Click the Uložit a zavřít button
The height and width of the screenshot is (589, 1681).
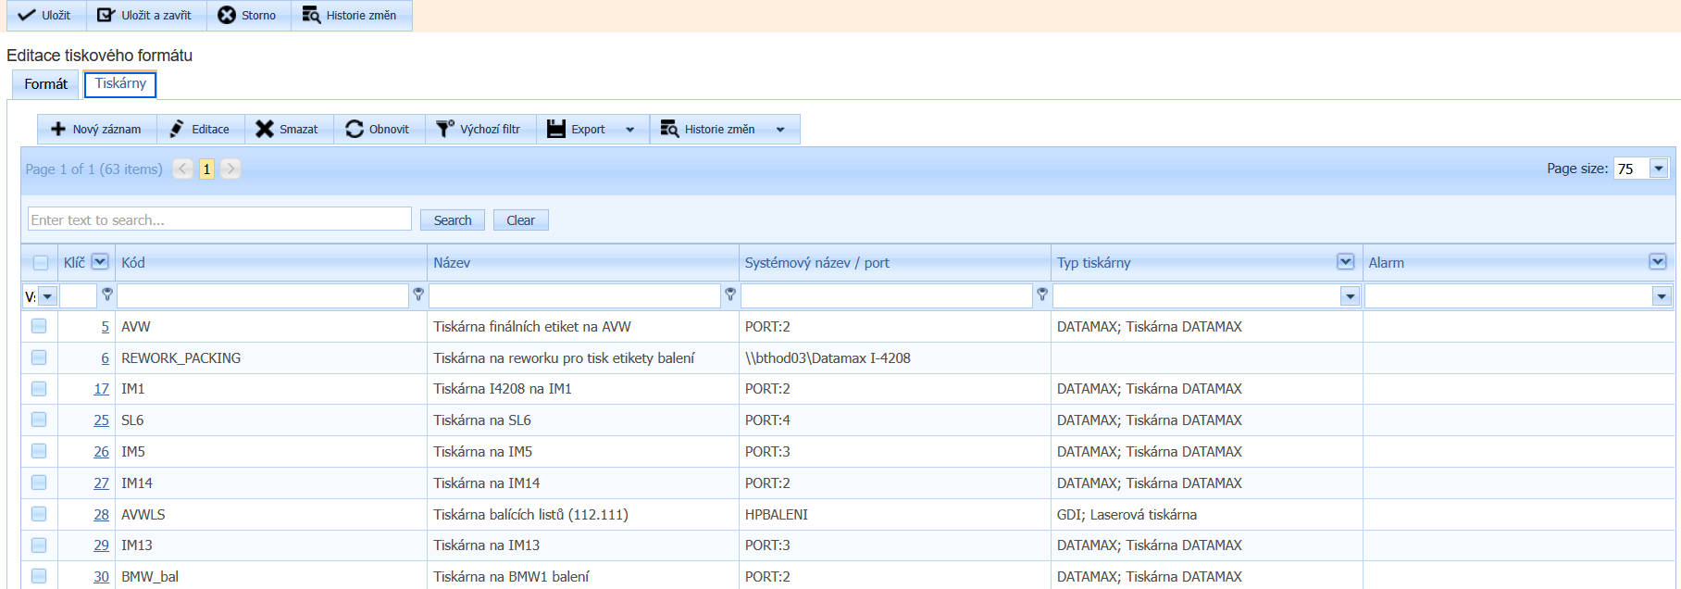click(x=146, y=16)
